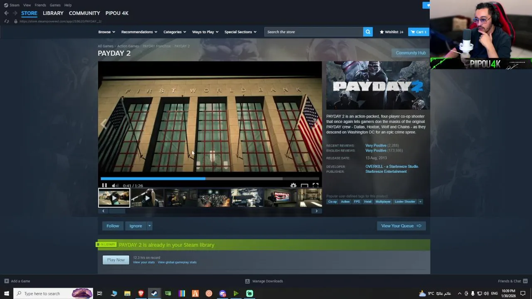Select the McKendrick screenshot thumbnail
The height and width of the screenshot is (299, 532).
280,198
